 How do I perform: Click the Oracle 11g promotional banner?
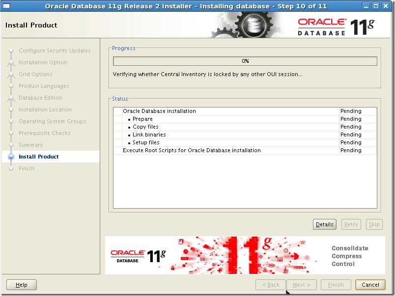[245, 255]
